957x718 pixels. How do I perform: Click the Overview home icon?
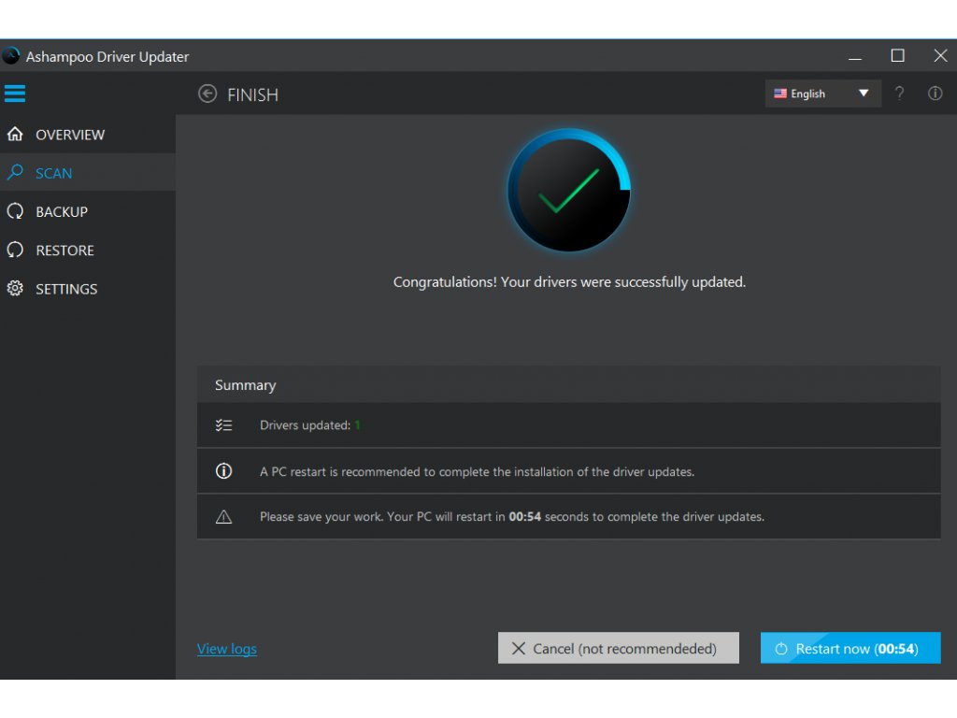(x=15, y=134)
